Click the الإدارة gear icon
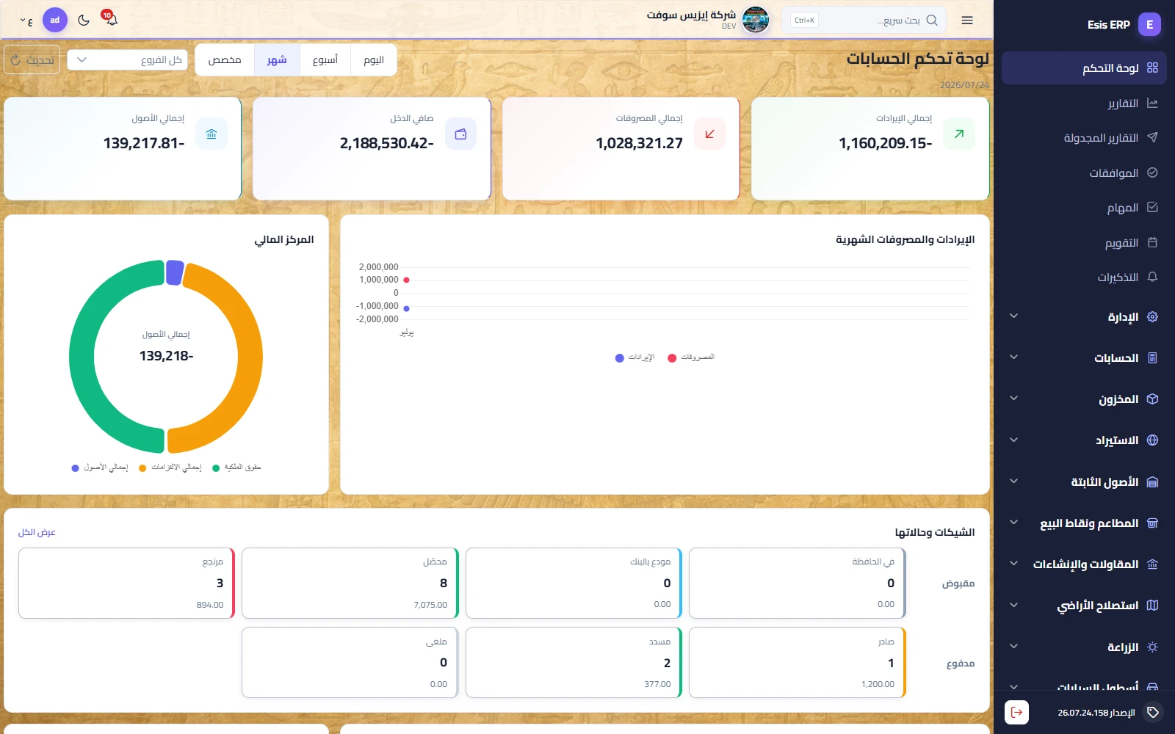Screen dimensions: 1175x734 click(x=1152, y=317)
